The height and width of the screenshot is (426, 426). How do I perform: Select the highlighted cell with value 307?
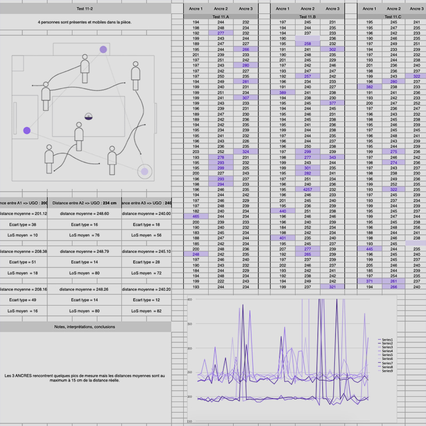[245, 98]
